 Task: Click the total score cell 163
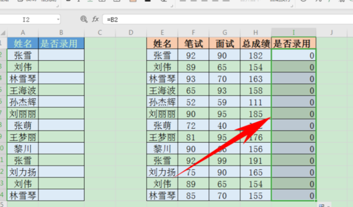256,79
